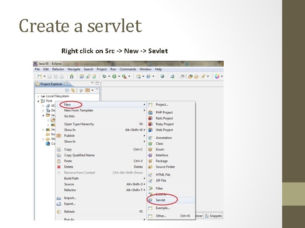Click the purple Interface icon
The image size is (305, 228).
150,155
